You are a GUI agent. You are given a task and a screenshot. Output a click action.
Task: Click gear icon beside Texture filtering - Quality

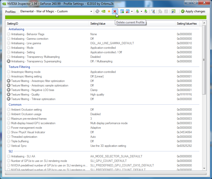click(x=9, y=95)
